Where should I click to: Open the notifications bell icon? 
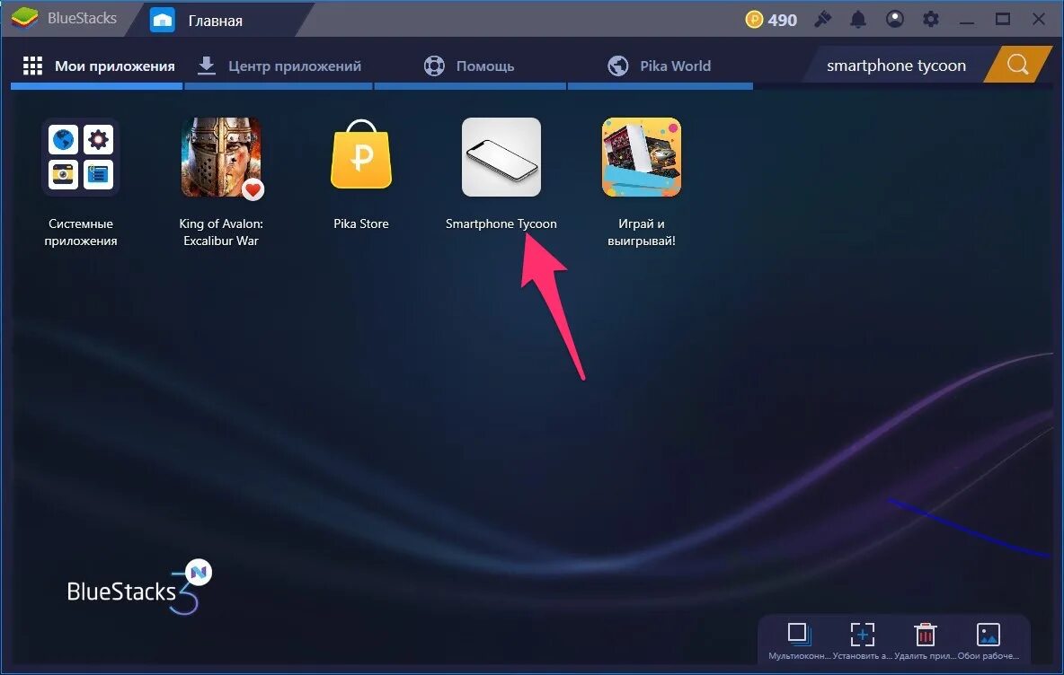click(x=858, y=19)
